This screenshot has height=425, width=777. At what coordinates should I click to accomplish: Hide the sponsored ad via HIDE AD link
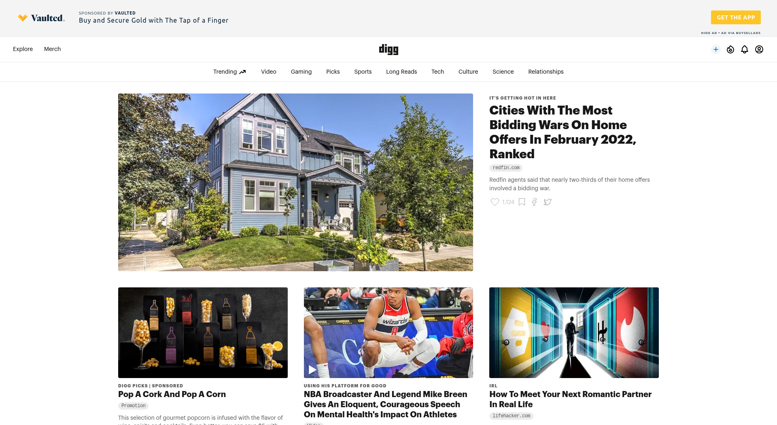[709, 33]
